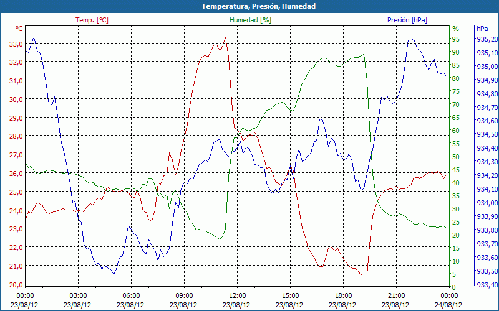499x311 pixels.
Task: Click pressure axis value '934,00'
Action: click(487, 203)
